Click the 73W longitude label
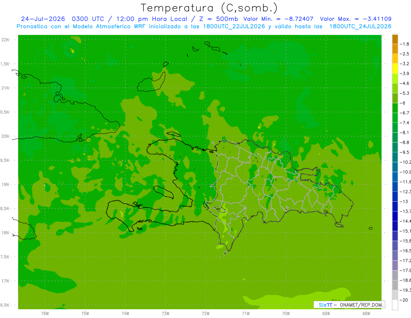This screenshot has height=318, width=411. 165,314
